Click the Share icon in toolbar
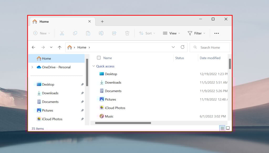The width and height of the screenshot is (269, 153). click(114, 33)
